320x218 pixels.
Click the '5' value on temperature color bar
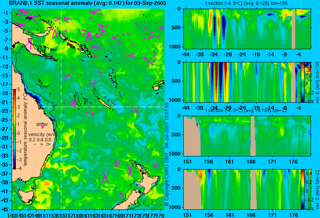(x=18, y=89)
